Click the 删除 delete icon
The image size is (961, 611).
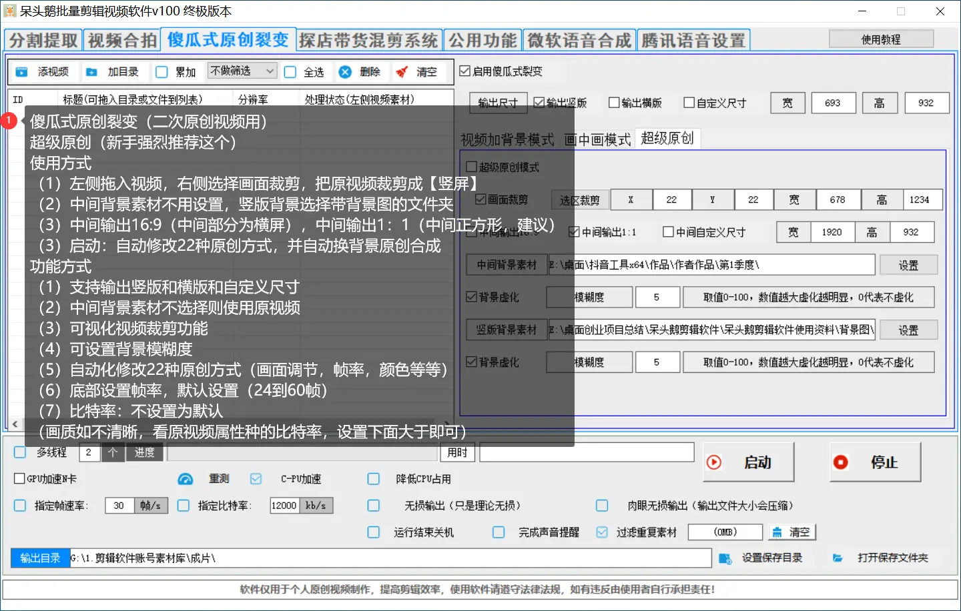[344, 71]
